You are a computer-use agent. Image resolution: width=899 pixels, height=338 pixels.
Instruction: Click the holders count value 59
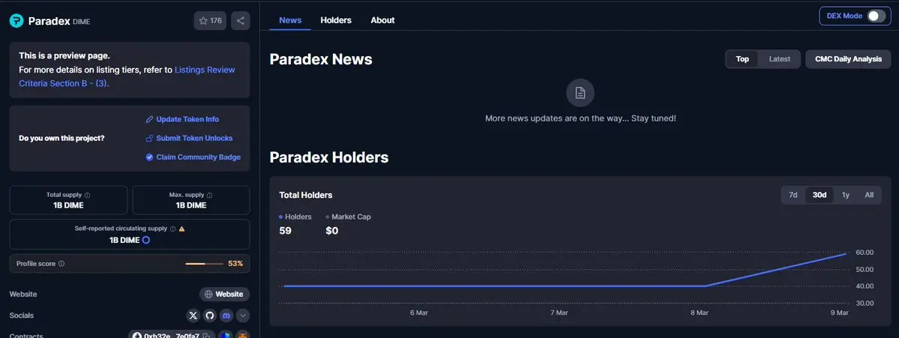coord(285,231)
